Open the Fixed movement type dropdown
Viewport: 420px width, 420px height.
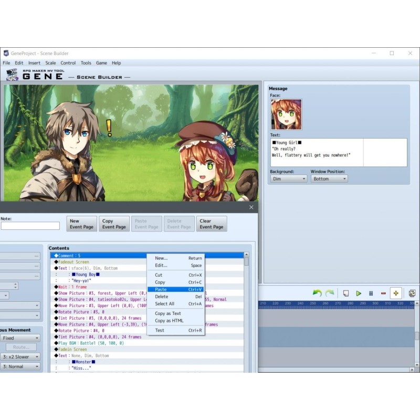click(20, 338)
